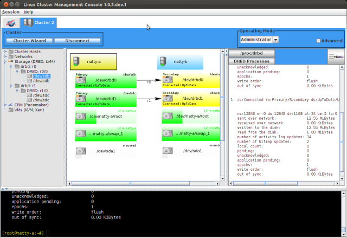Select /dev/sda1 disk icon under natty-b

(168, 151)
